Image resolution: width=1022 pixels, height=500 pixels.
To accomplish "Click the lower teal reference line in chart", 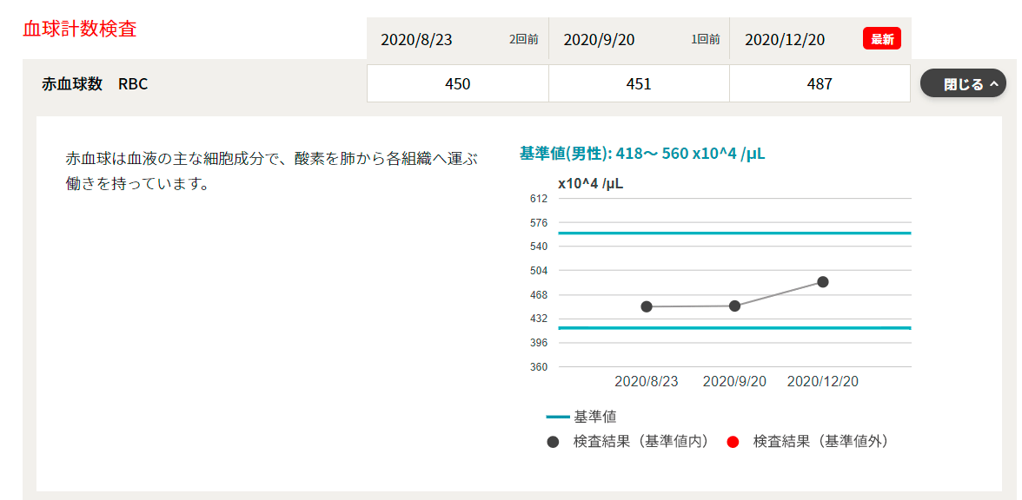I will (x=734, y=328).
